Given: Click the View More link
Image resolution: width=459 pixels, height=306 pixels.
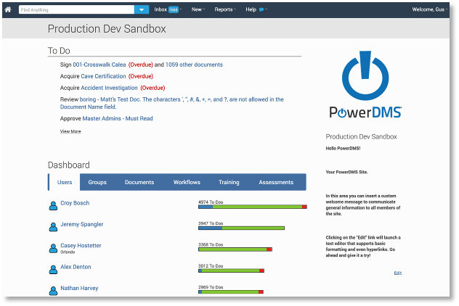Looking at the screenshot, I should pos(70,132).
